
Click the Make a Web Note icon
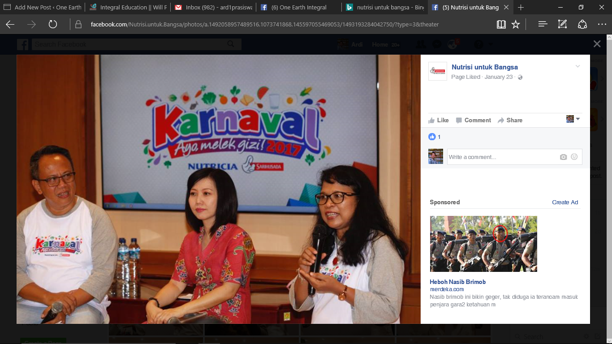click(x=562, y=25)
